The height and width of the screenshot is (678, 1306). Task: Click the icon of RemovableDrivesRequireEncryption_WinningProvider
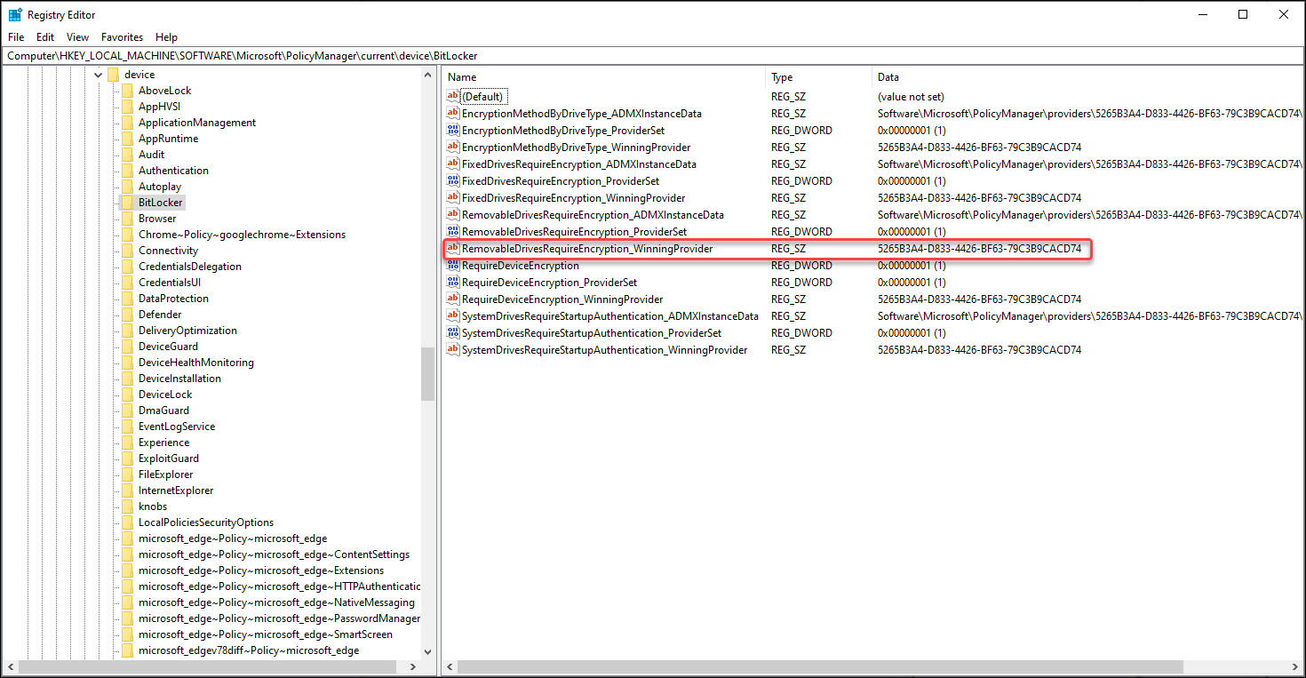[x=453, y=248]
